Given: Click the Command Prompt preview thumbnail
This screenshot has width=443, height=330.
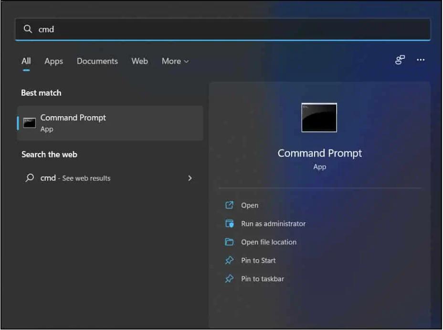Looking at the screenshot, I should pos(319,118).
